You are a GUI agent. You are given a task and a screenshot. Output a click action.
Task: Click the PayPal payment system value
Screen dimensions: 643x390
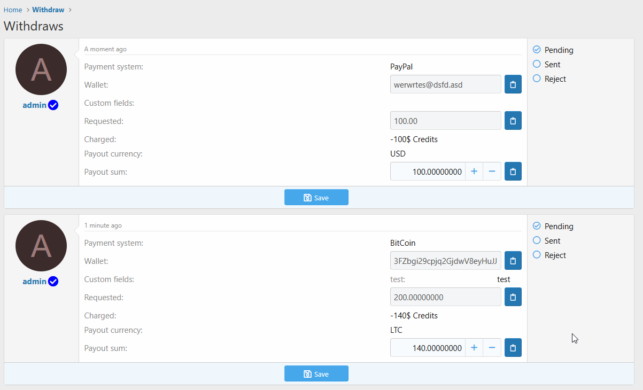(401, 67)
